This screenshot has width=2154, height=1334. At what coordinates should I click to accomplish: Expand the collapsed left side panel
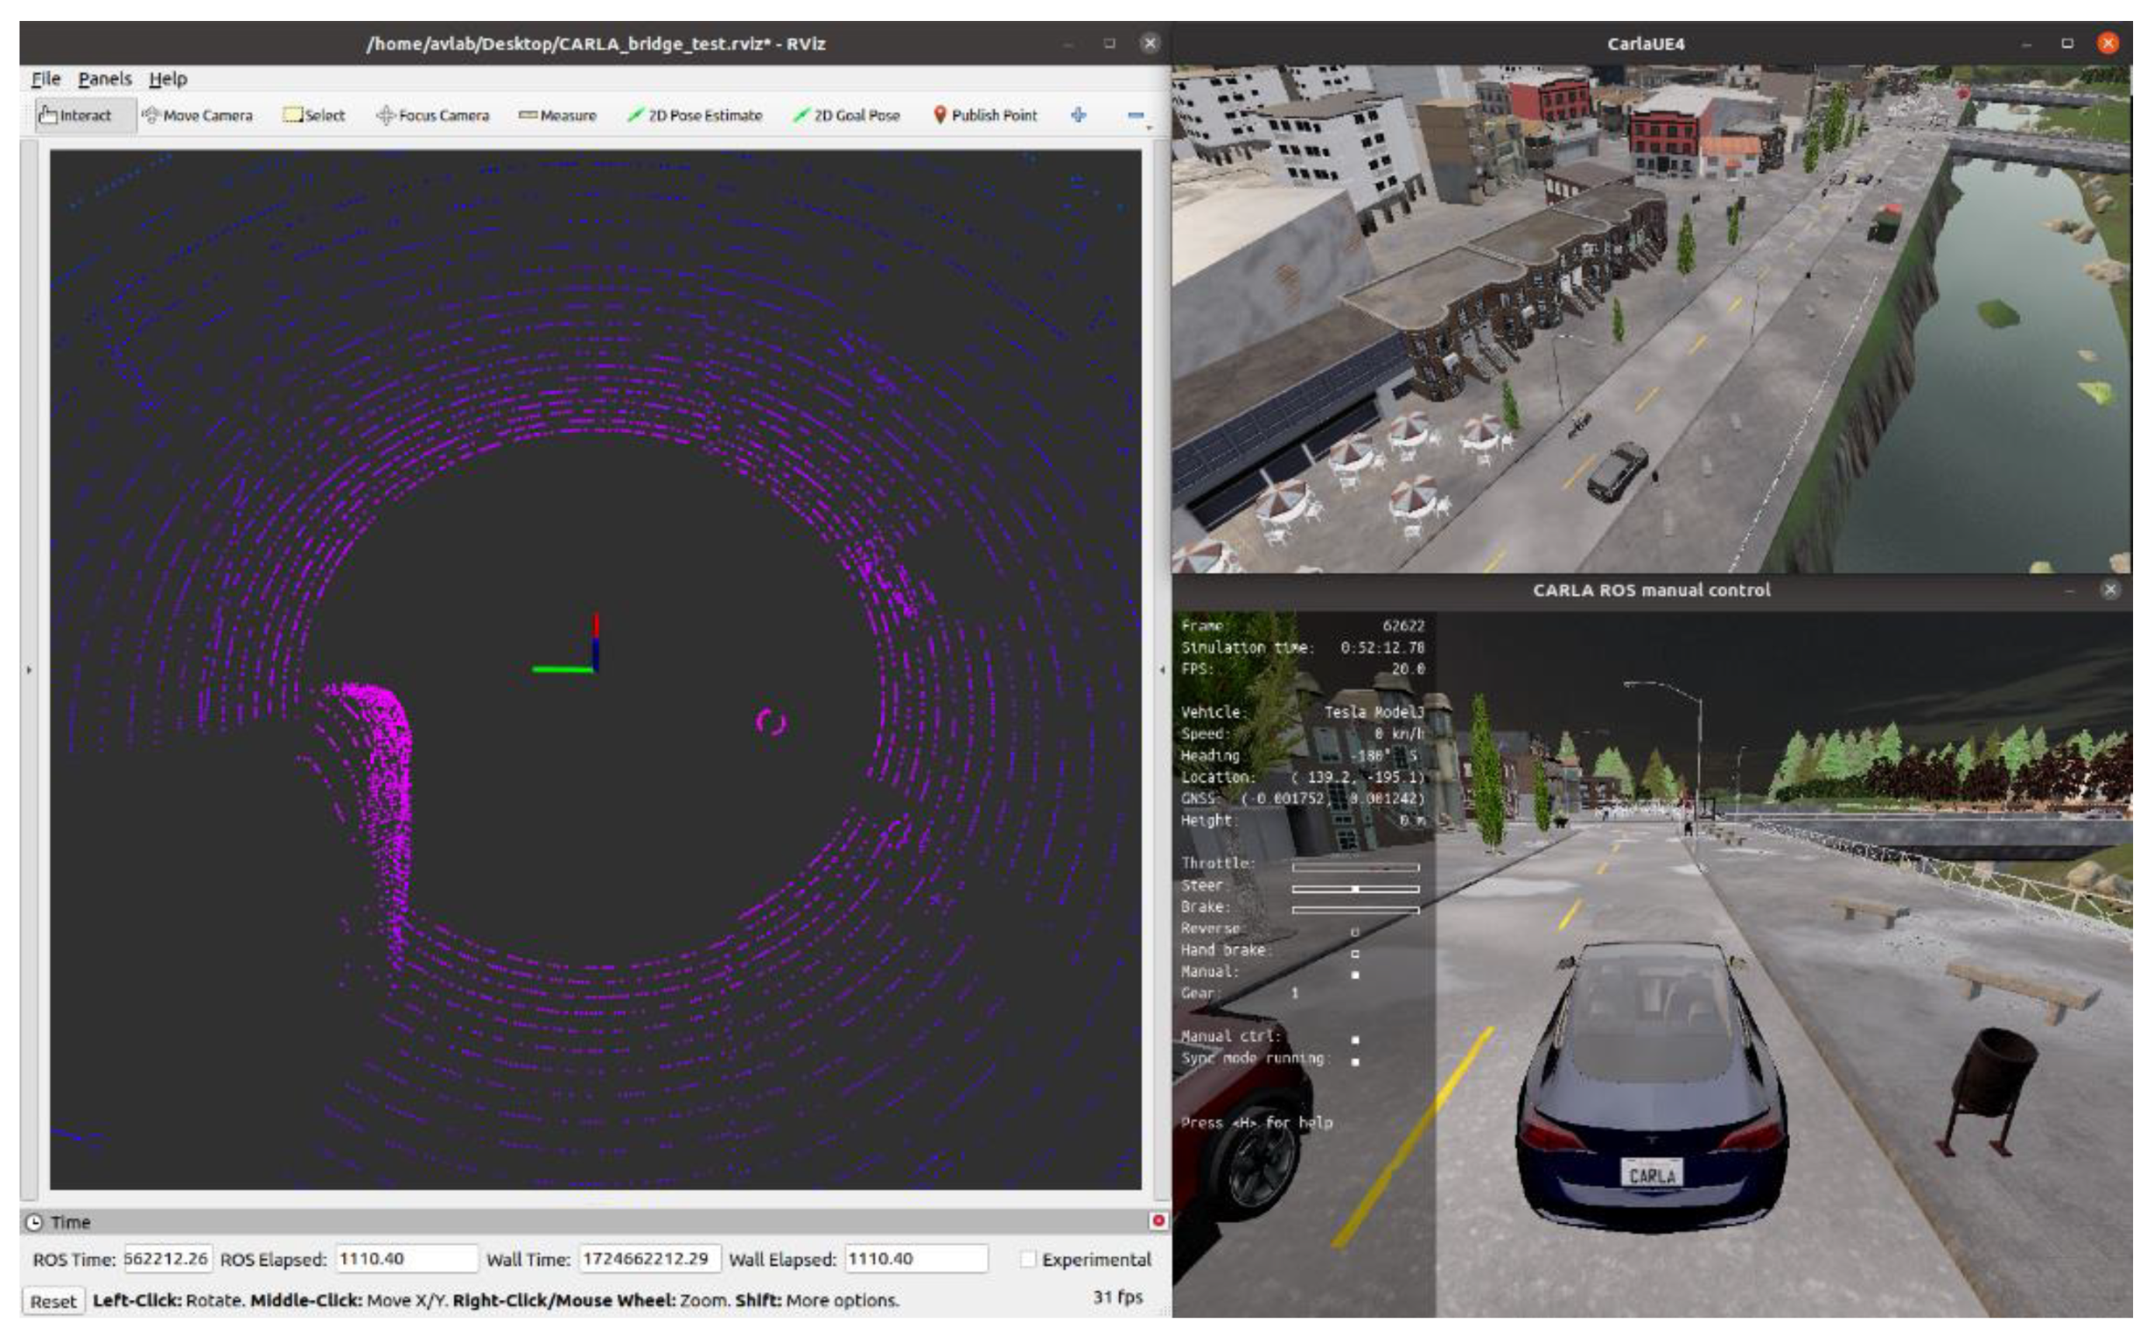29,670
